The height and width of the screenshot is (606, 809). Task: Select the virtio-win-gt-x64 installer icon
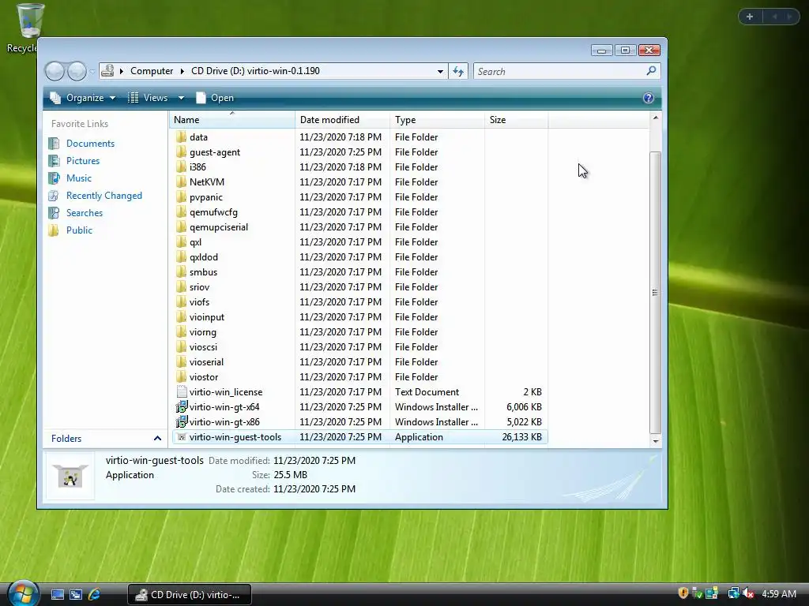(181, 406)
